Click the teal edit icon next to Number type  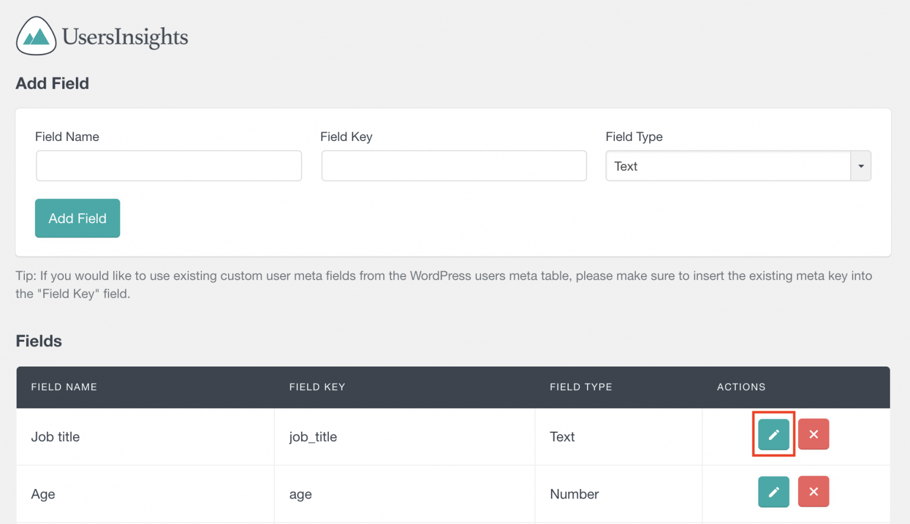tap(773, 491)
